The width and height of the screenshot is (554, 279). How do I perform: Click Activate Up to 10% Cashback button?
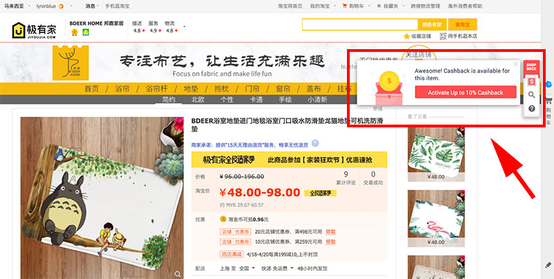pos(465,93)
